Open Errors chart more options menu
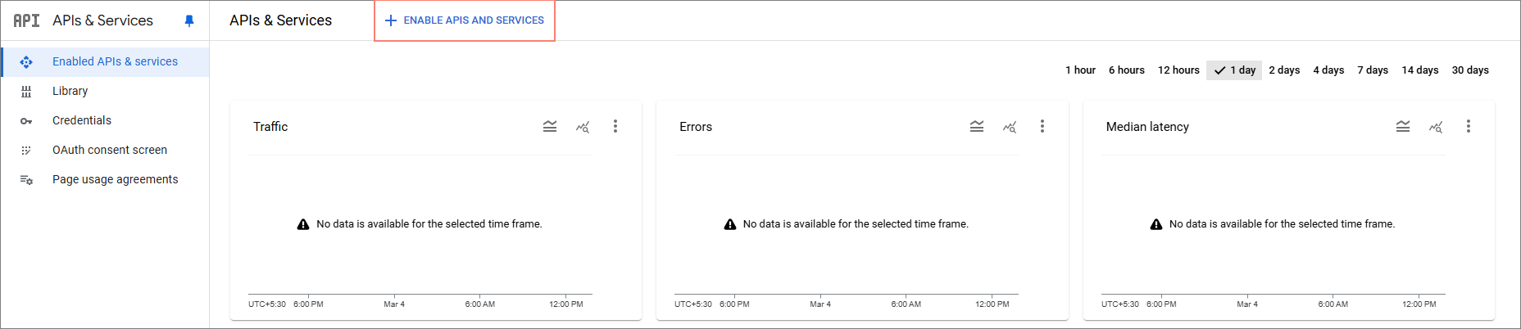Screen dimensions: 1521x329 [x=1042, y=127]
